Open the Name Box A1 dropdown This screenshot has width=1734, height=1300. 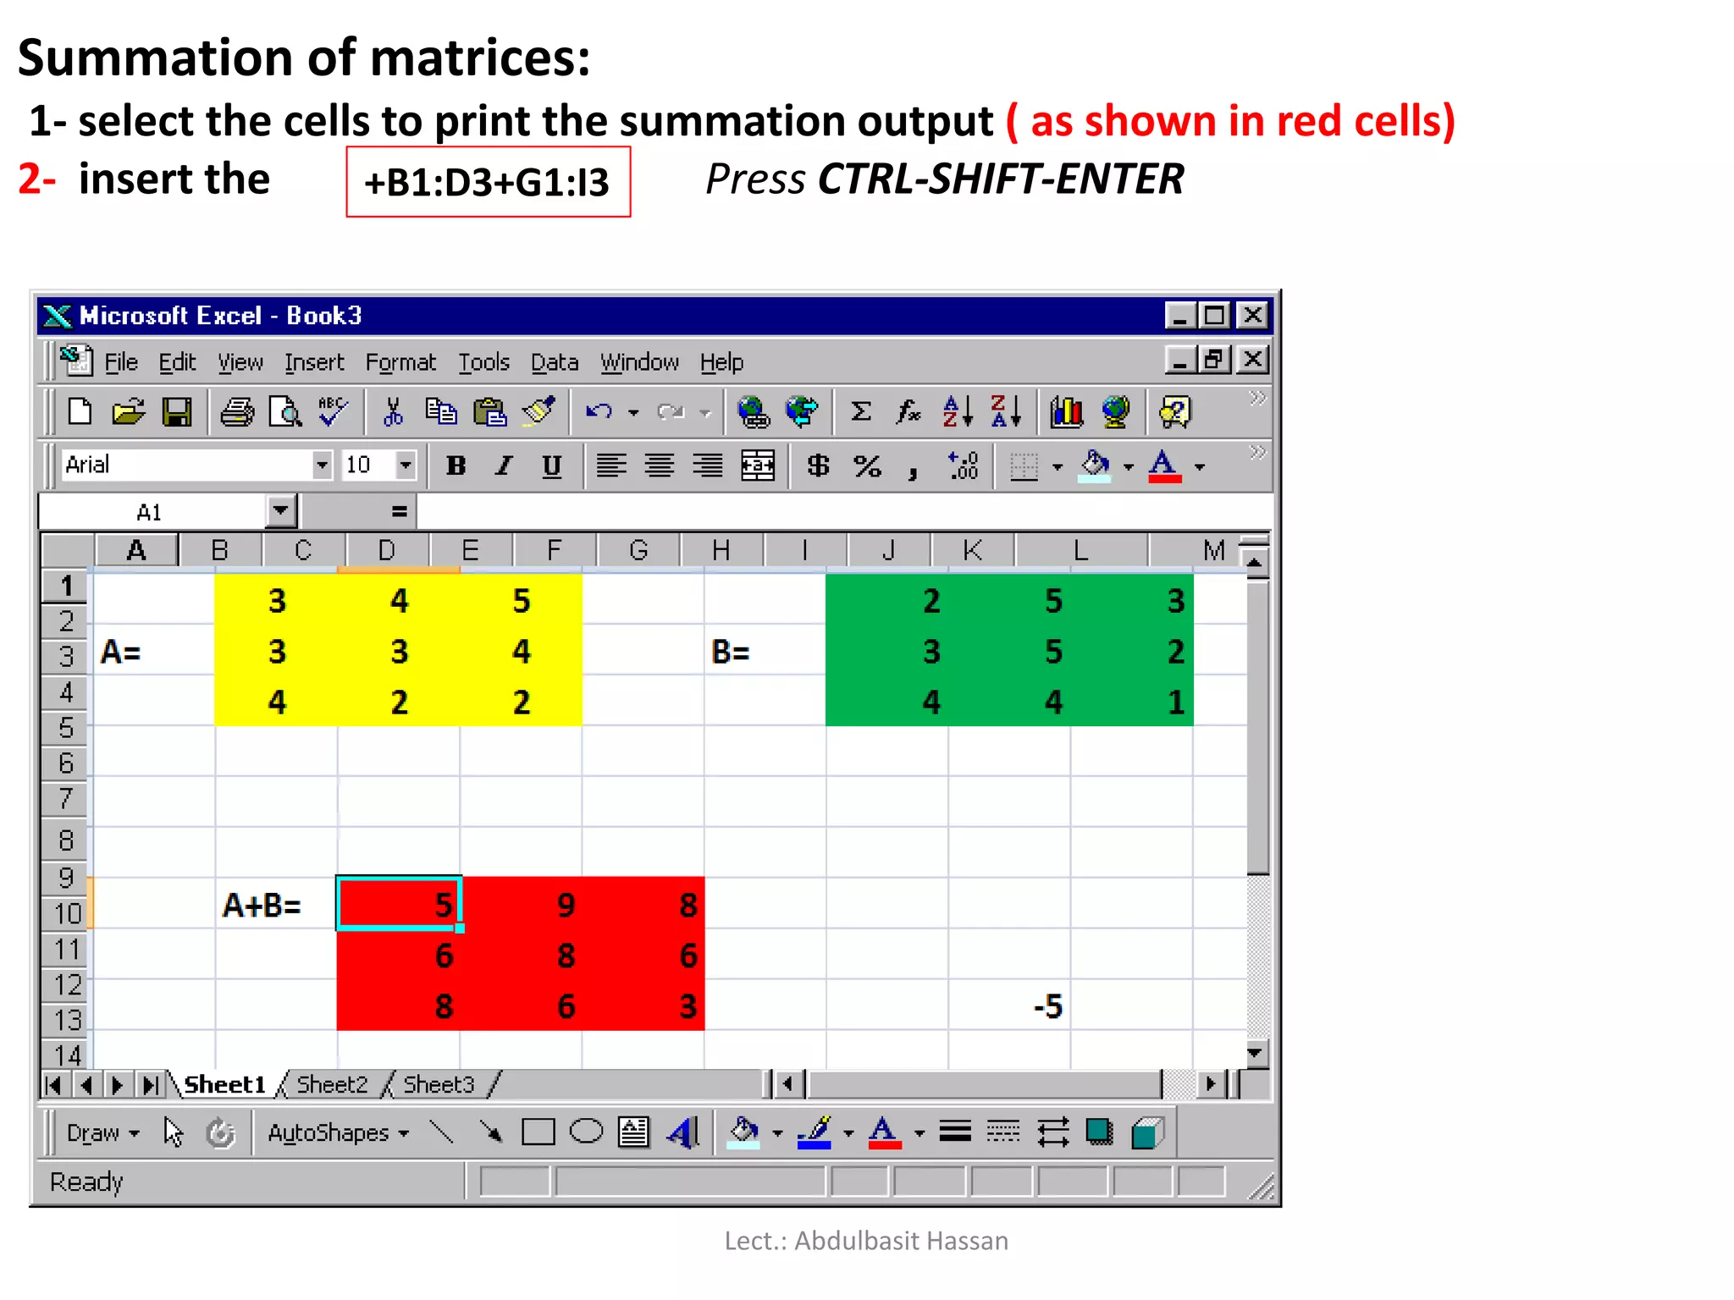[280, 511]
